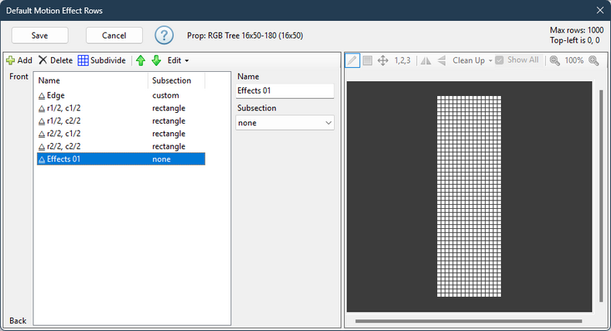Open the Subsection combo box
611x331 pixels.
tap(285, 123)
